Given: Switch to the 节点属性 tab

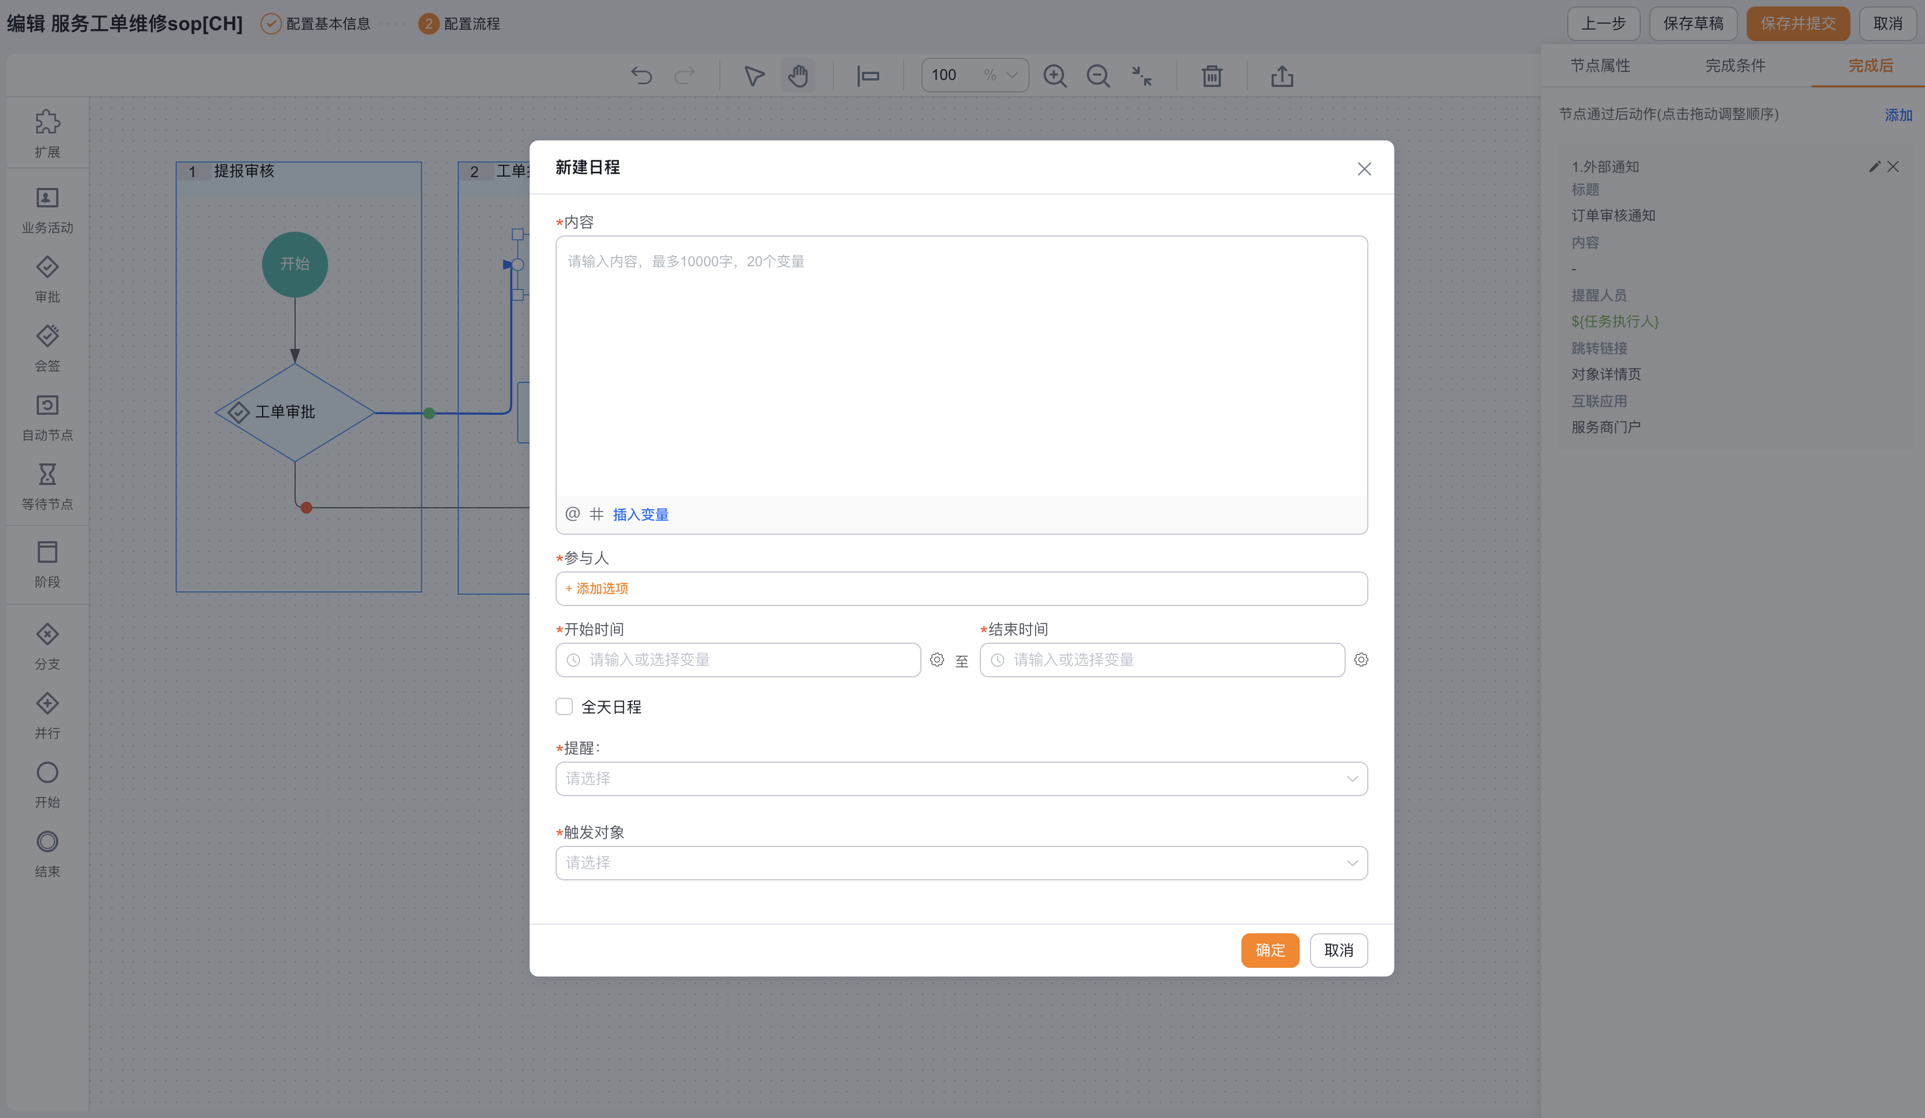Looking at the screenshot, I should 1600,66.
